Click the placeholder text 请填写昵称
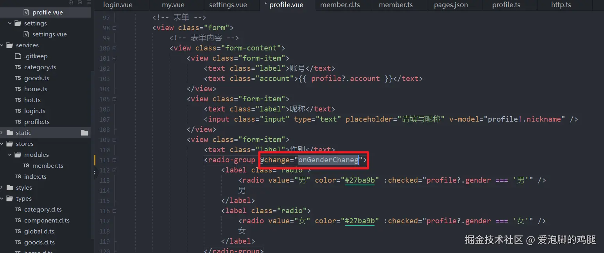 tap(421, 119)
